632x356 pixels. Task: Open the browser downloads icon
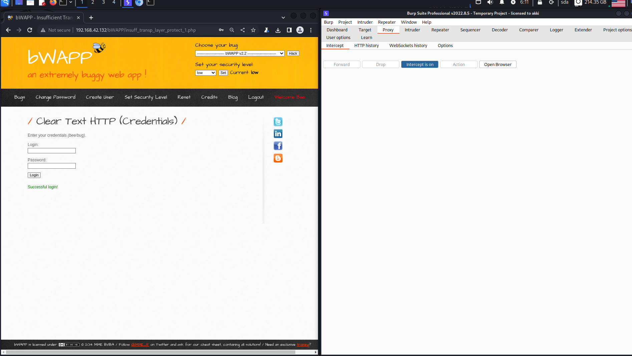(278, 30)
